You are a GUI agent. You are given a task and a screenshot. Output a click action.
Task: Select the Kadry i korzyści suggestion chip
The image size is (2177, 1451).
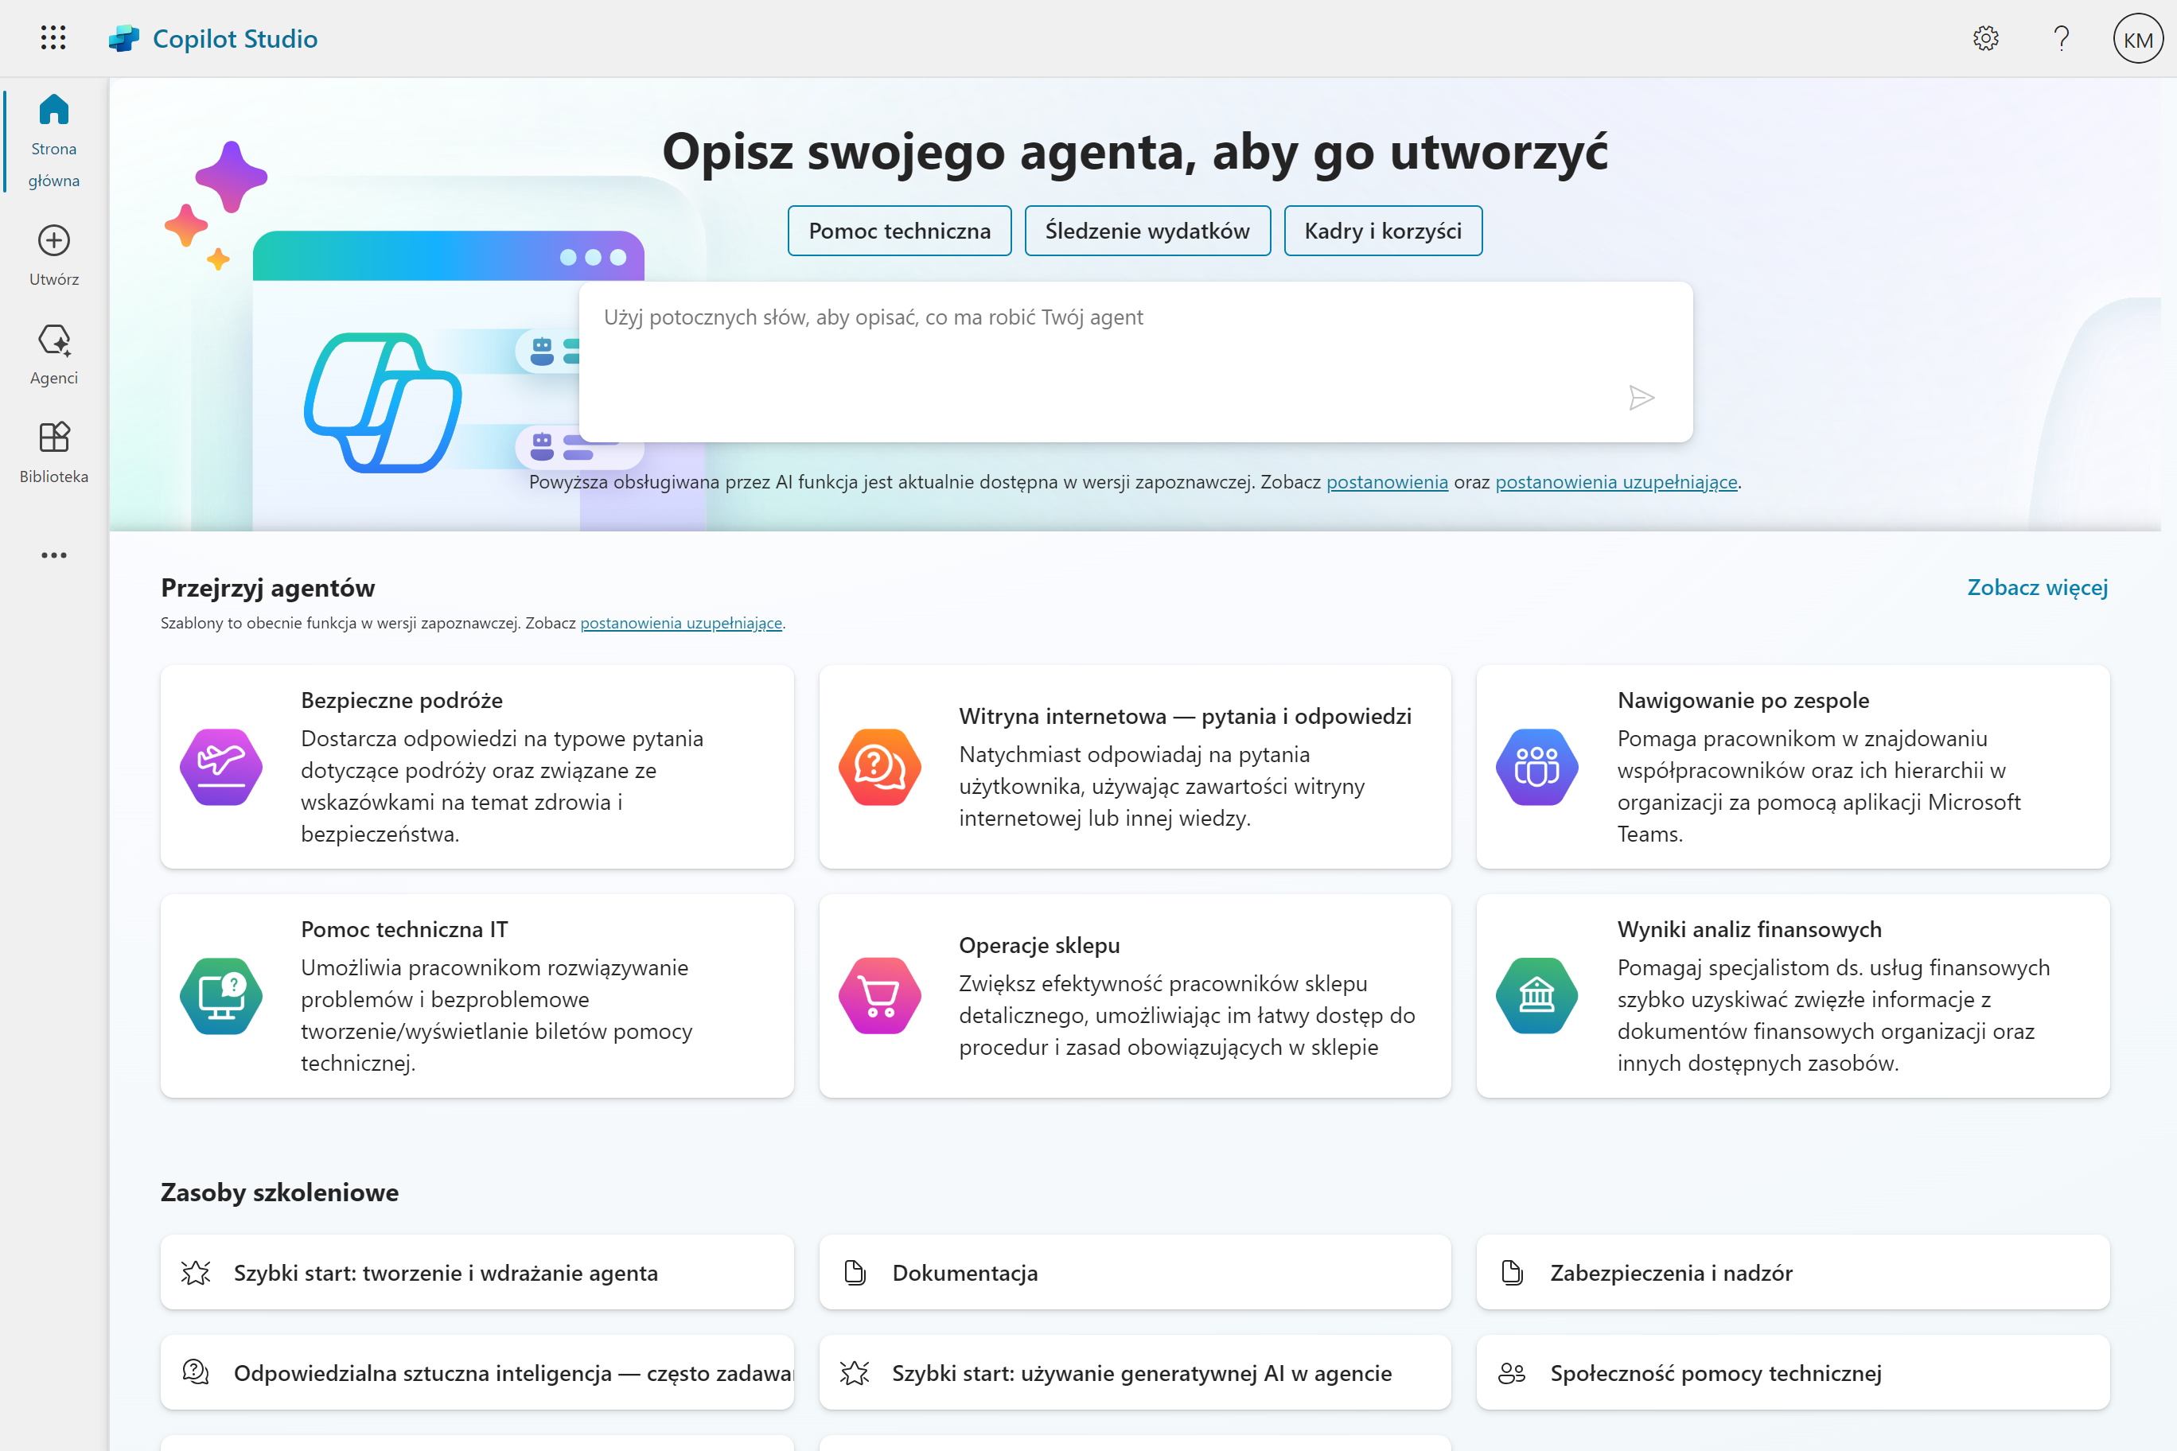coord(1383,231)
